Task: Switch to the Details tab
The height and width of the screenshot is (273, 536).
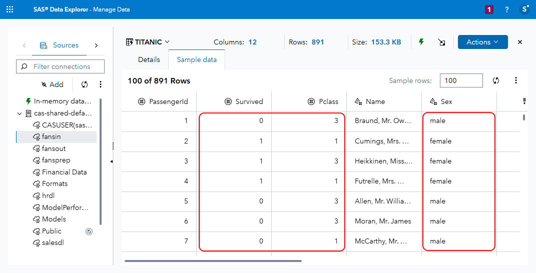Action: (149, 59)
